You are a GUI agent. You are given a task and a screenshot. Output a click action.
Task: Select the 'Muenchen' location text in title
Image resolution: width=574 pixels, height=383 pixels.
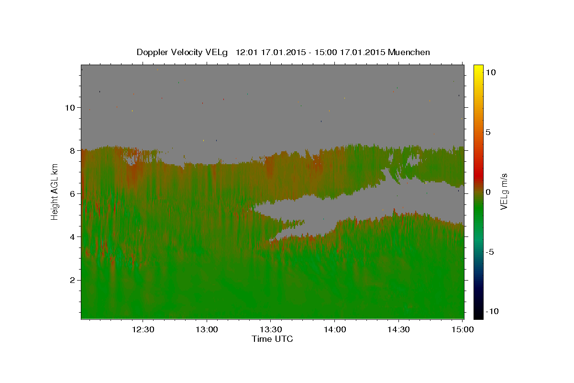pos(409,52)
